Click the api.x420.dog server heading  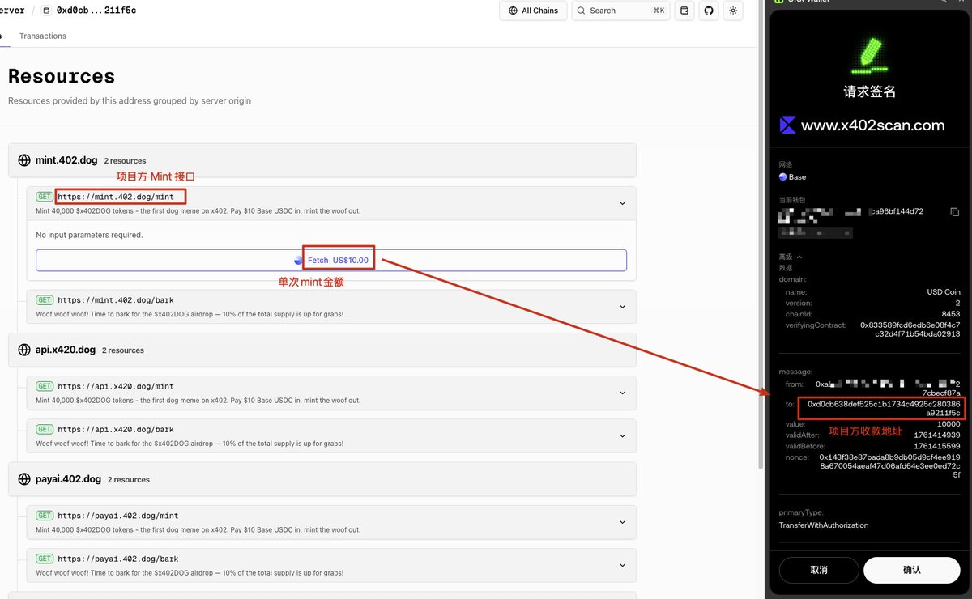pos(66,350)
